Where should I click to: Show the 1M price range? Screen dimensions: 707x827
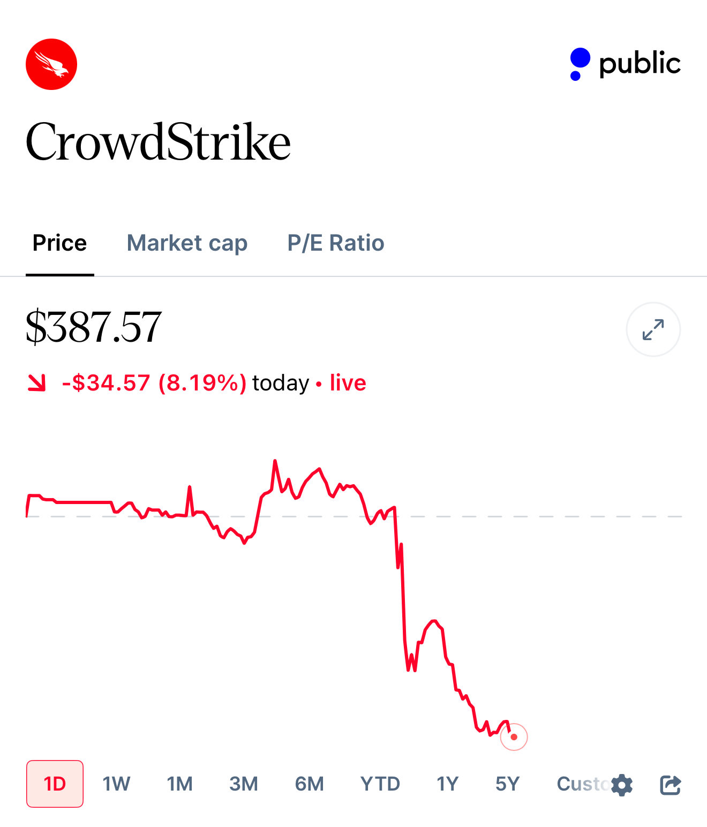[179, 784]
